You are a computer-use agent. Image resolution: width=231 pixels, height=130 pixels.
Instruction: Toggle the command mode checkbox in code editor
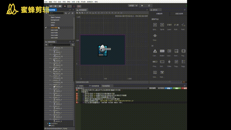157,88
